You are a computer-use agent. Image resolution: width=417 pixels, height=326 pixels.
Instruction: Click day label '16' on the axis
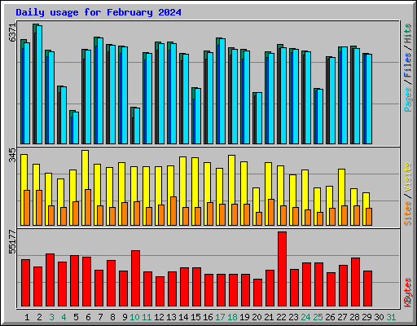tap(208, 317)
